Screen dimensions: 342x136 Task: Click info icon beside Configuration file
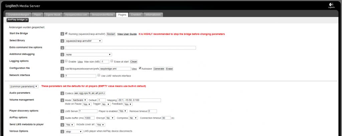62,68
